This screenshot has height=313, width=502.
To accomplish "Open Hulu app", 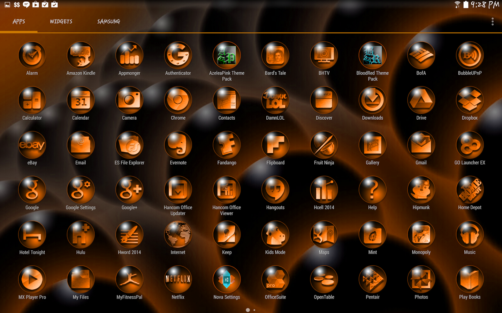I will tap(81, 235).
